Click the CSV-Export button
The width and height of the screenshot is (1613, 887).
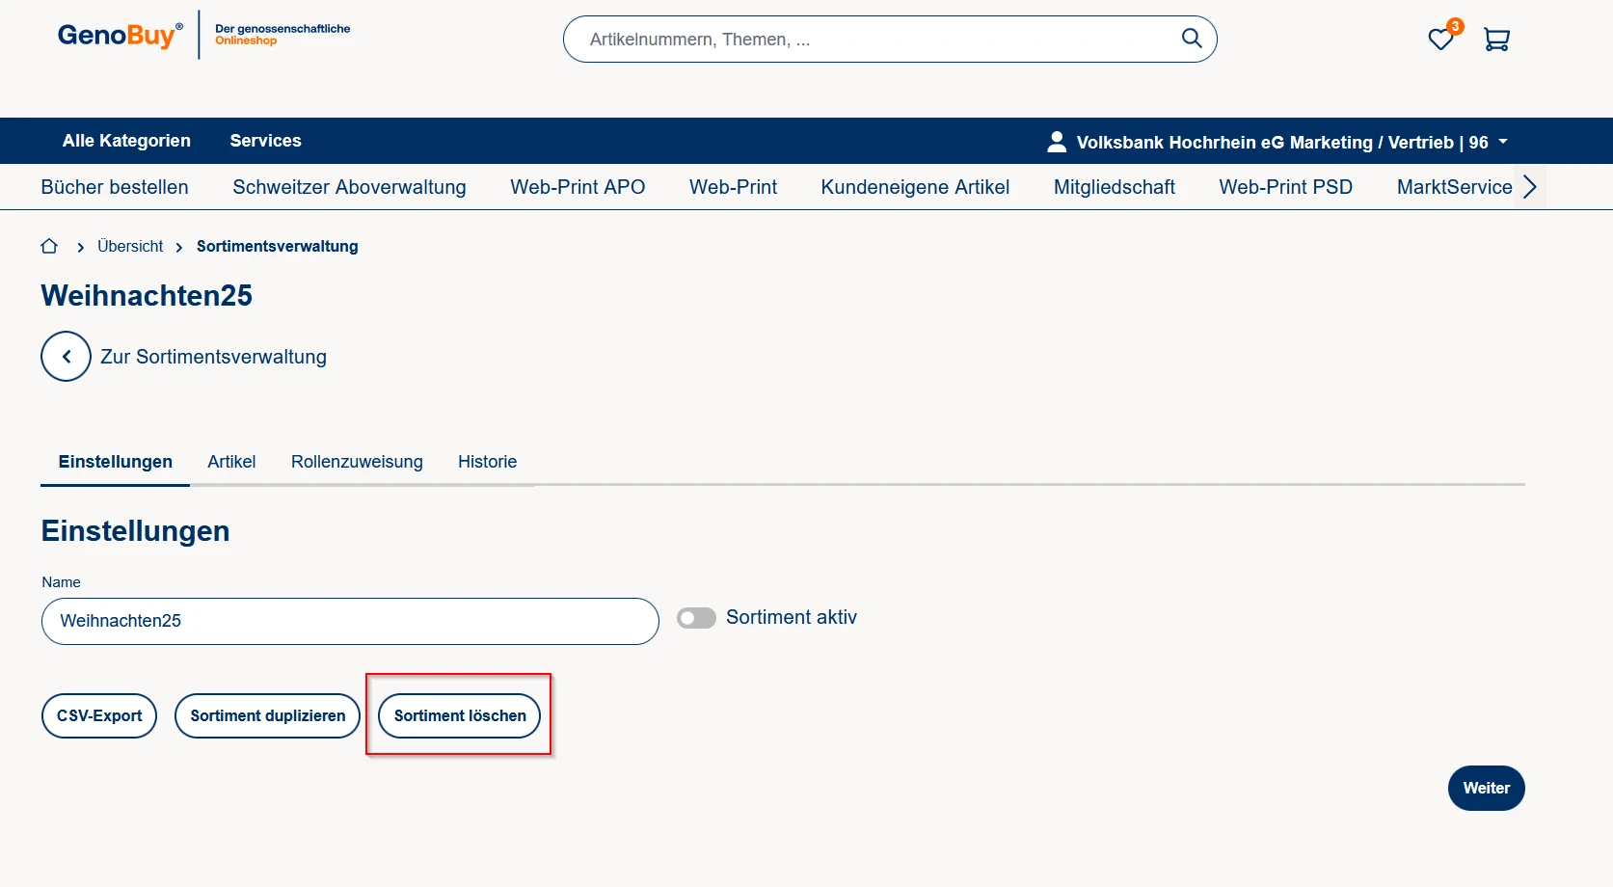click(x=99, y=716)
